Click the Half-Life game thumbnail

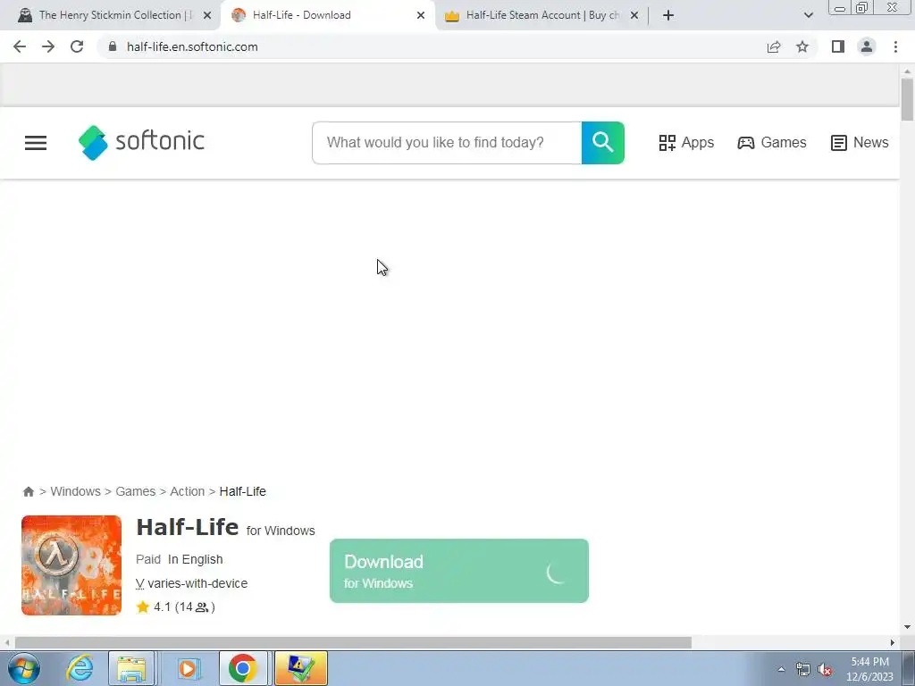71,565
